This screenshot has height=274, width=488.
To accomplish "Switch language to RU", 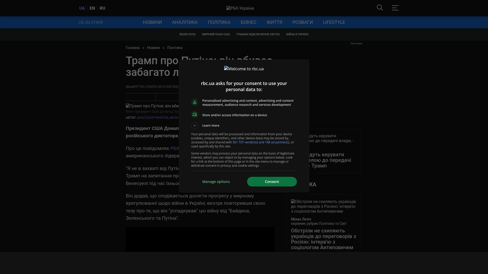I will (102, 8).
